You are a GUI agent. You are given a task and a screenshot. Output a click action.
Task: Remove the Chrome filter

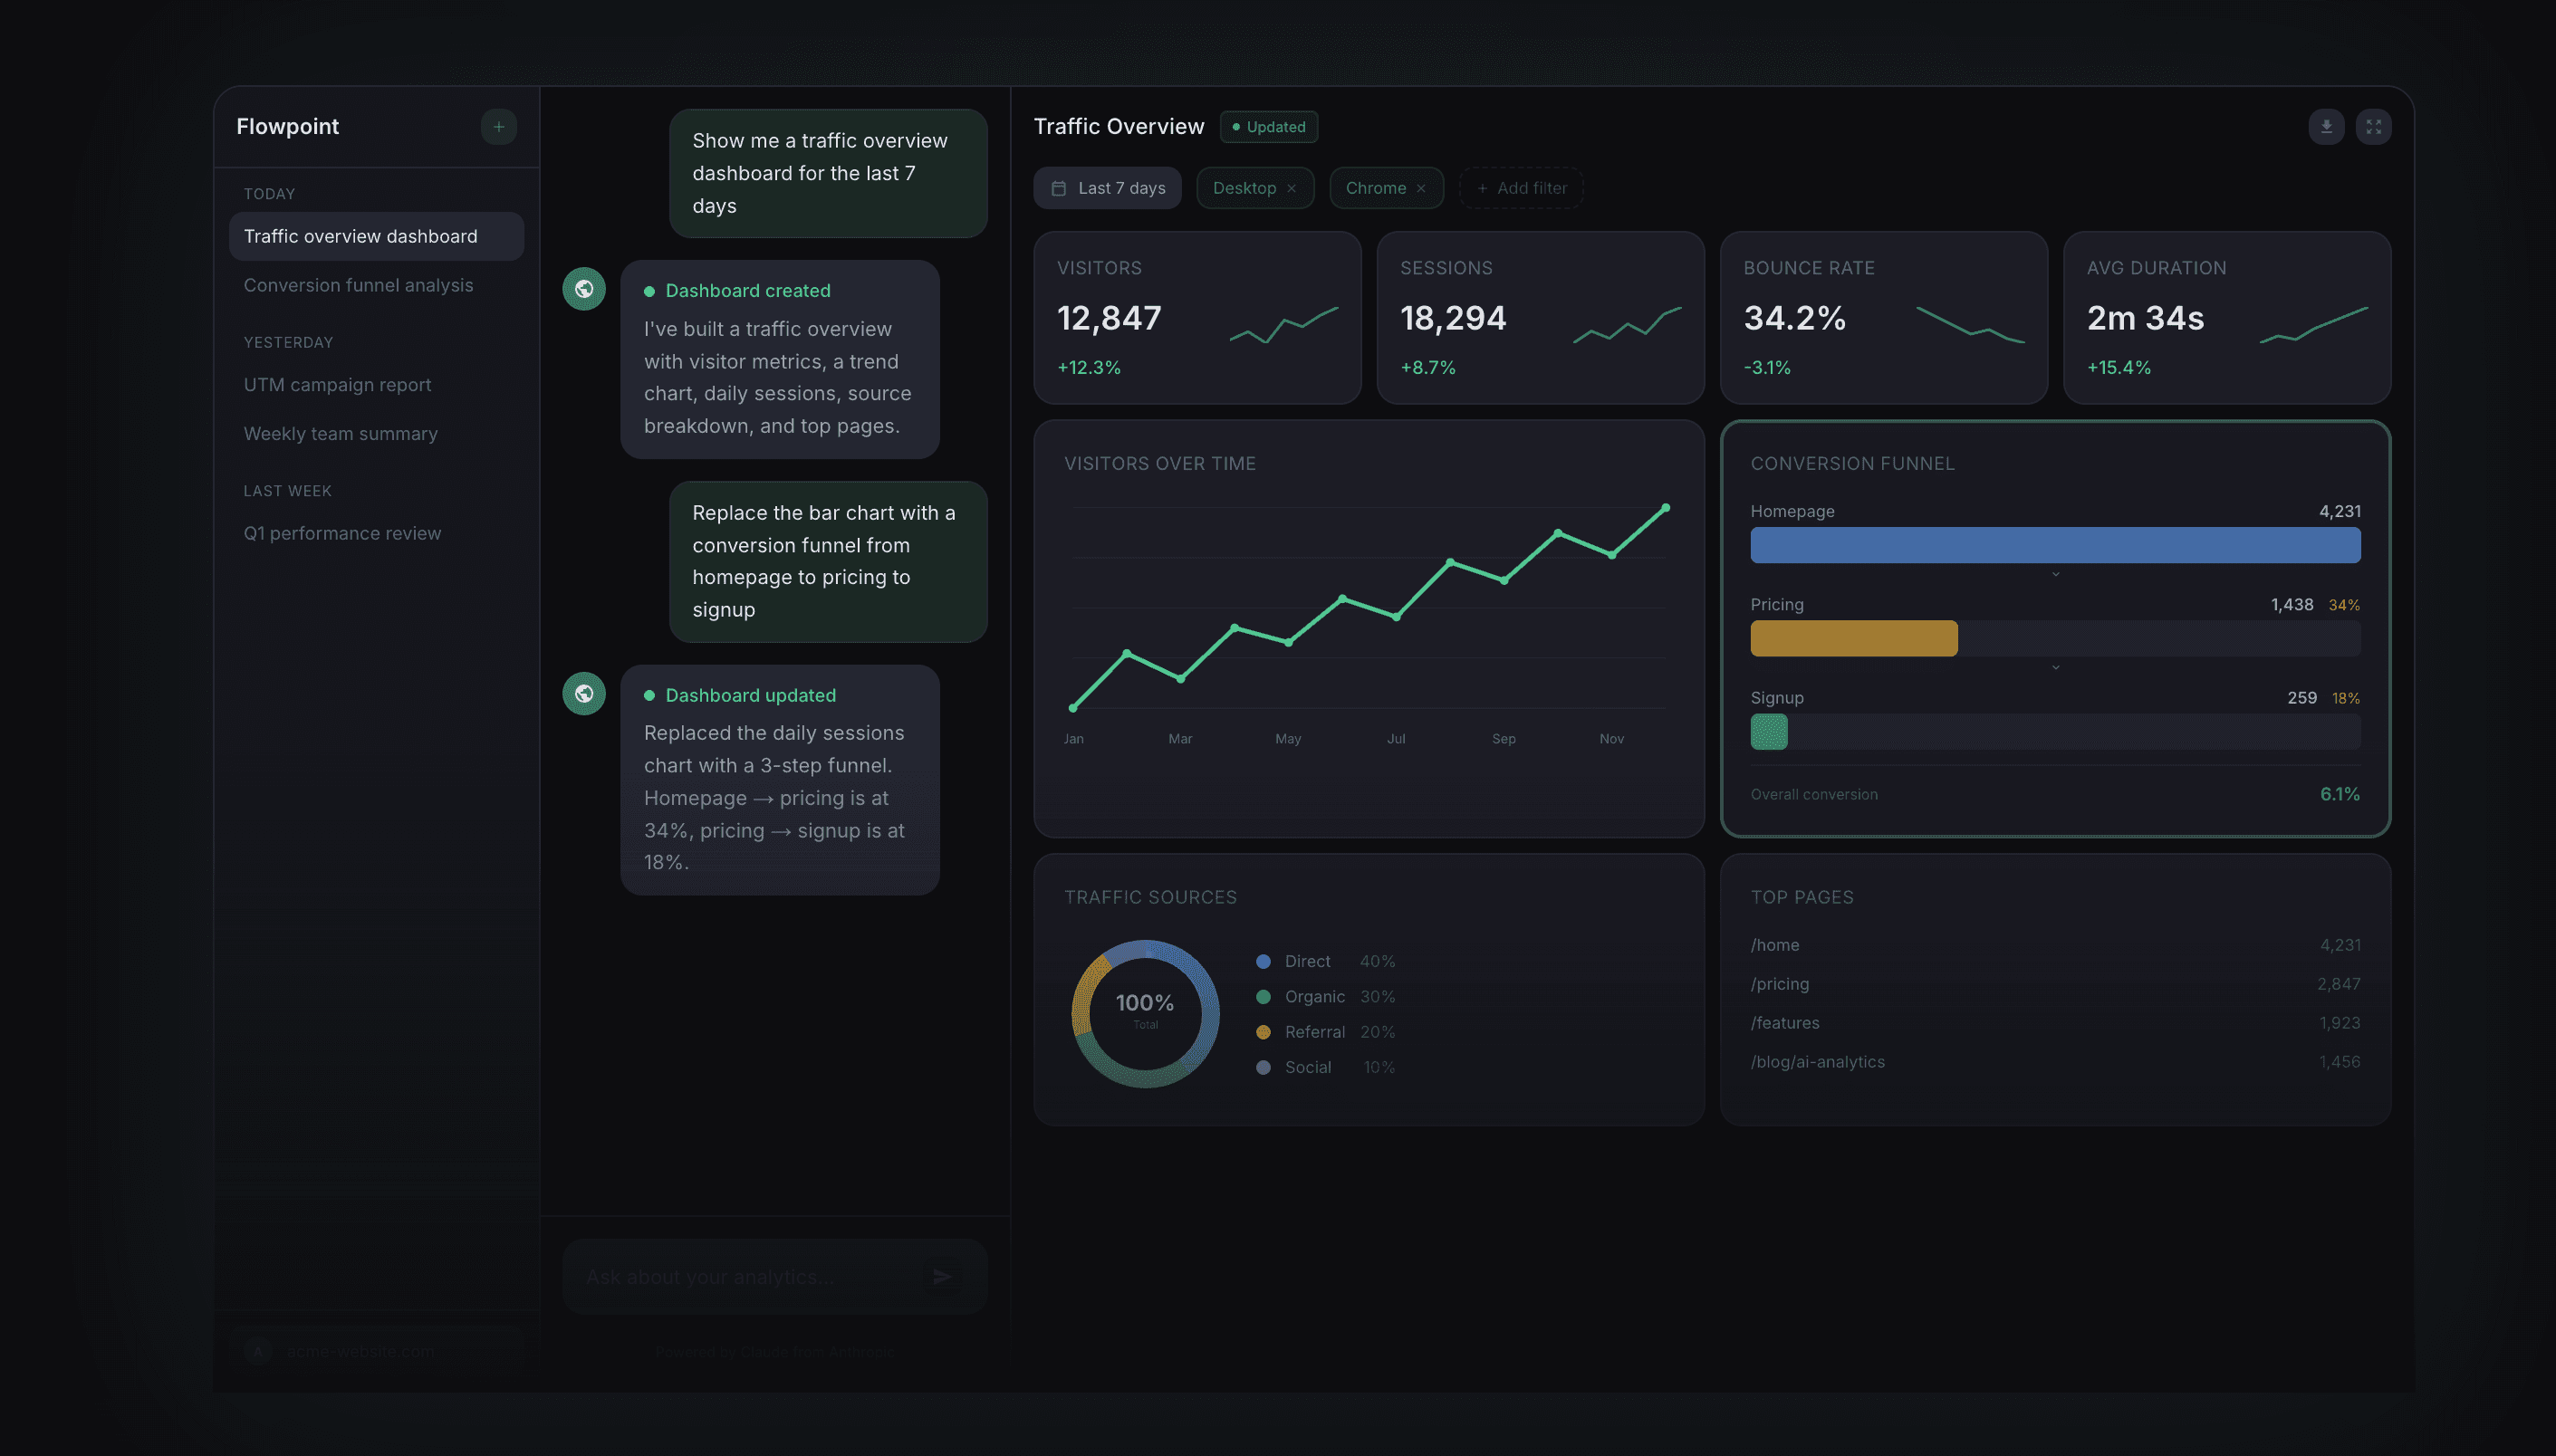pyautogui.click(x=1423, y=188)
